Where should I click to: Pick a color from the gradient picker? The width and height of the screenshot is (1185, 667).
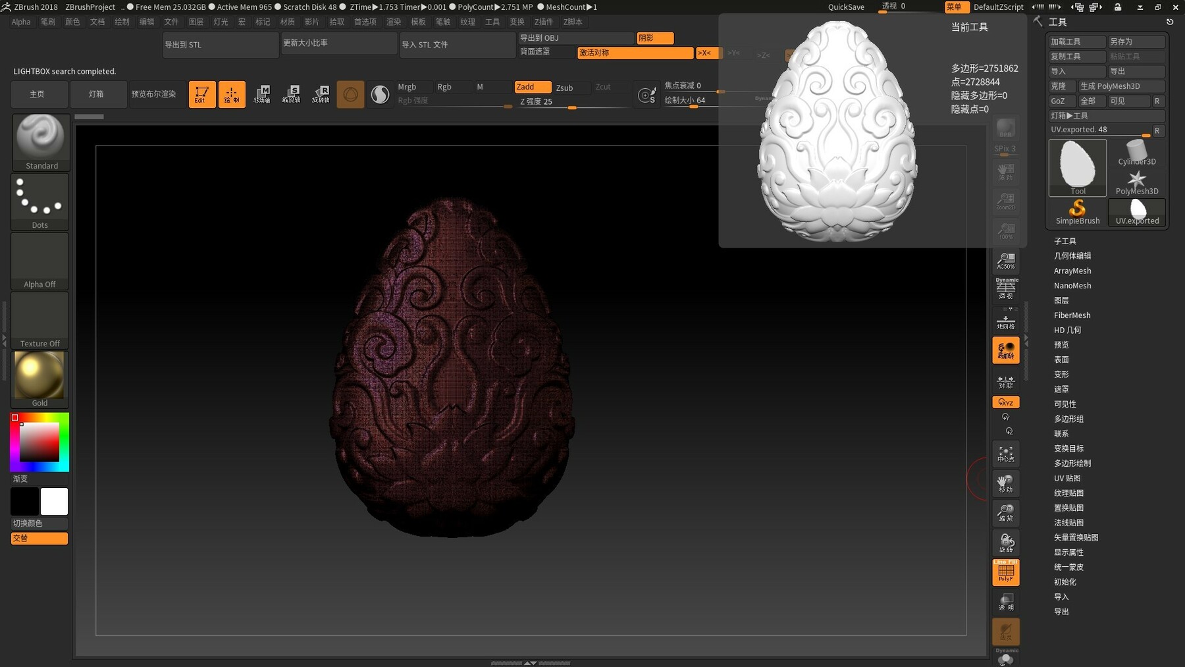(x=39, y=442)
